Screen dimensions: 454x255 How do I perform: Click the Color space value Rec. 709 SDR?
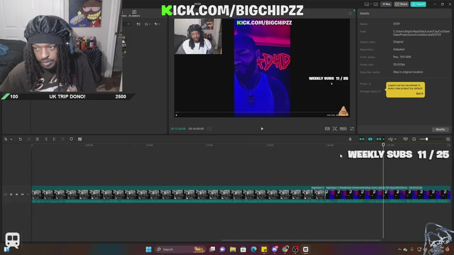point(402,57)
